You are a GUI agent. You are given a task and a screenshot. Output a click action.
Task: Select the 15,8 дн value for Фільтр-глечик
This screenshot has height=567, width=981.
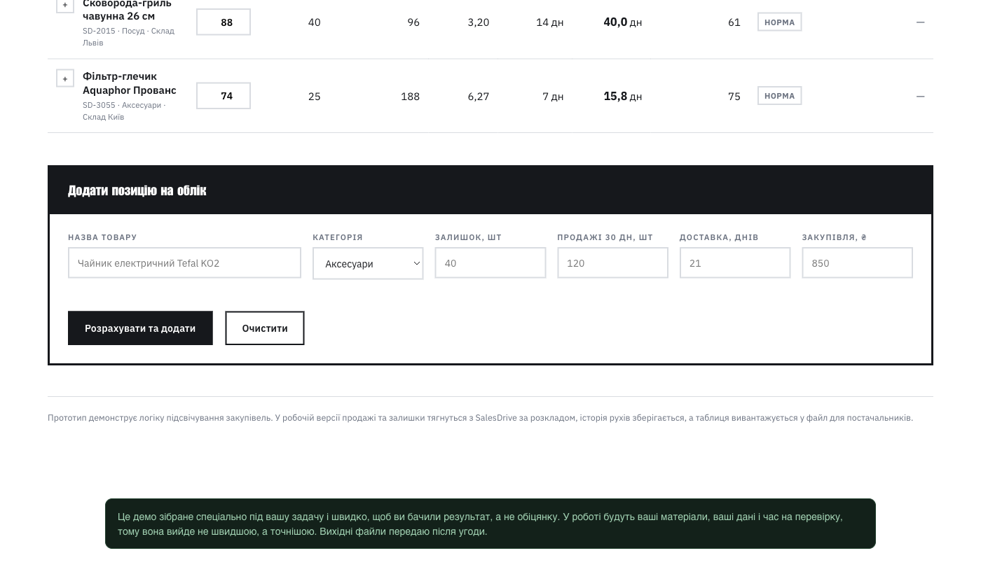[623, 96]
